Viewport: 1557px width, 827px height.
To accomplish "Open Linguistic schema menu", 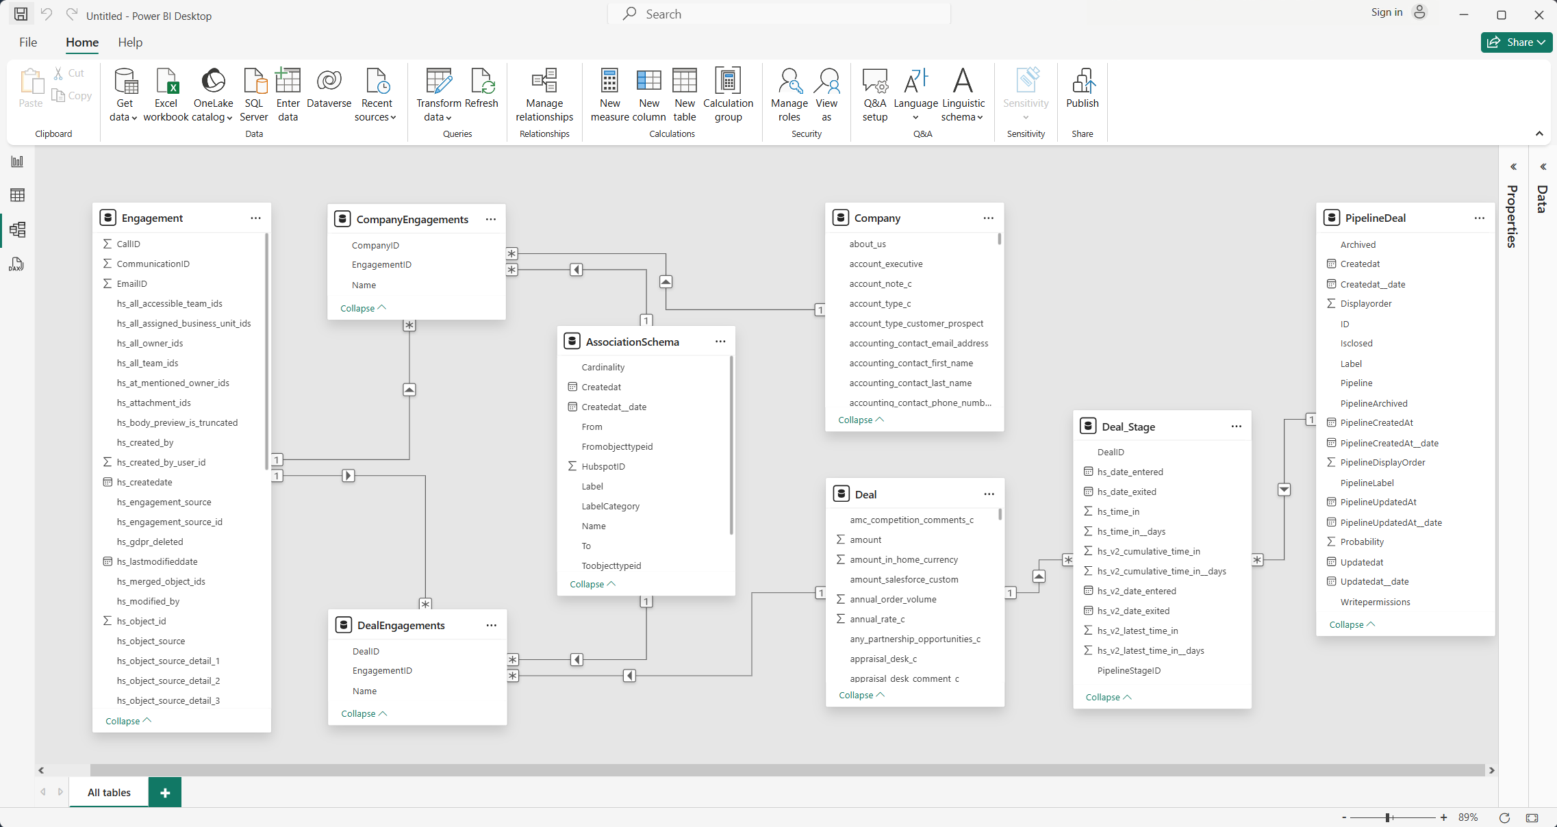I will 963,95.
